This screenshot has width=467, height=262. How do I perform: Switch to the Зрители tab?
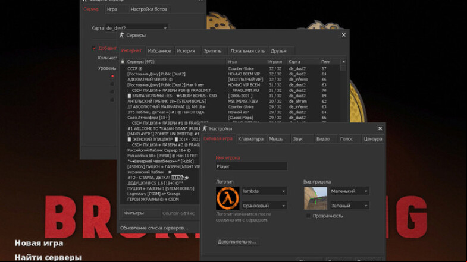coord(212,51)
